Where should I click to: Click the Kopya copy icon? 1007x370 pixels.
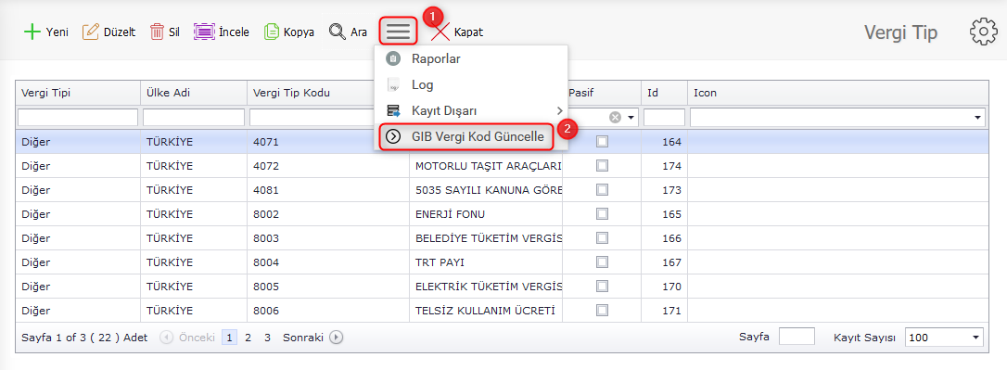(x=272, y=32)
